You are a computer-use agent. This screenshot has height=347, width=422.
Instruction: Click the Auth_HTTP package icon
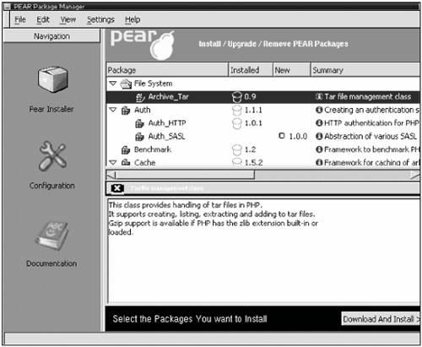pos(139,123)
